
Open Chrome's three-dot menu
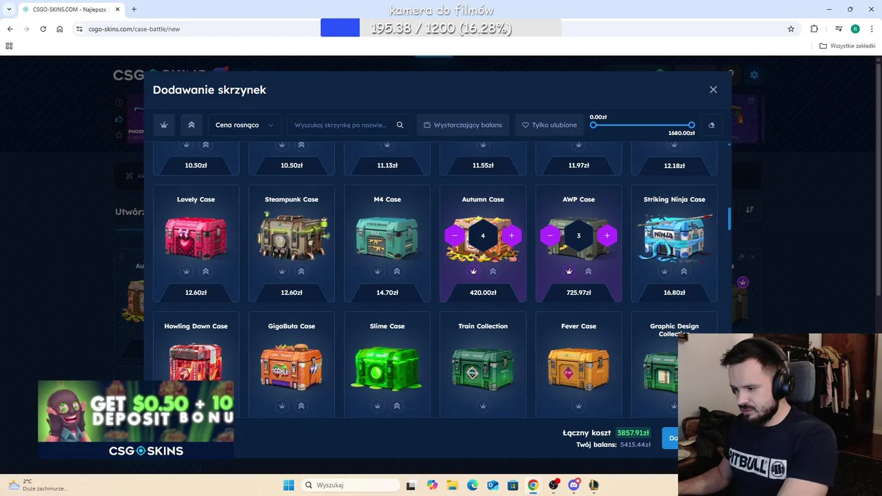click(872, 29)
